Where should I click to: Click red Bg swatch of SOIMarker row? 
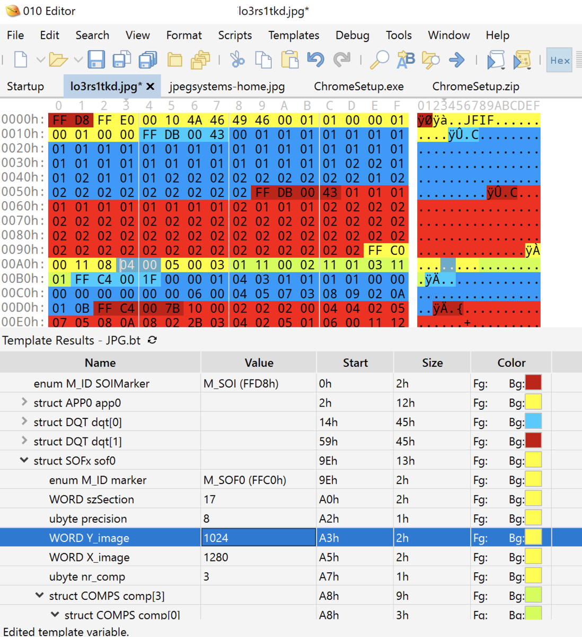[x=533, y=383]
